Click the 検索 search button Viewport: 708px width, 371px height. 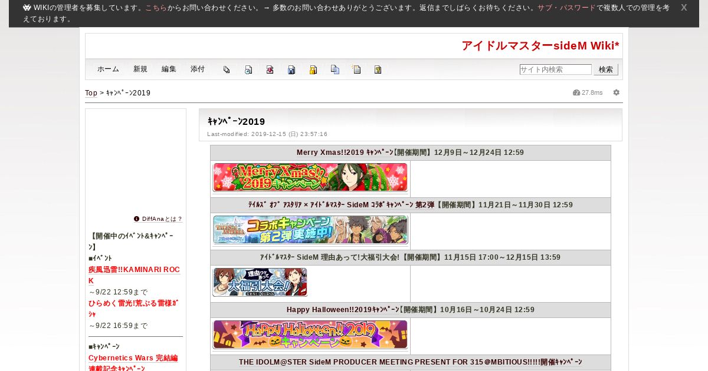606,69
